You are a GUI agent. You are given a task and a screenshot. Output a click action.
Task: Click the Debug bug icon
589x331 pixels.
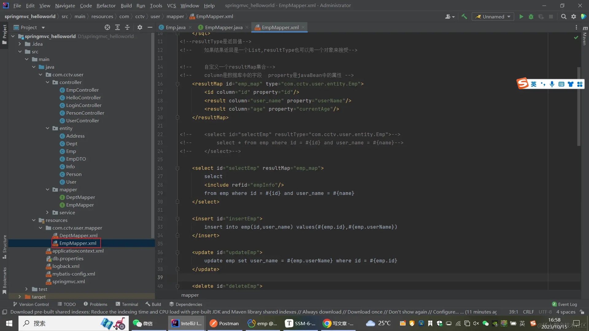(x=531, y=17)
